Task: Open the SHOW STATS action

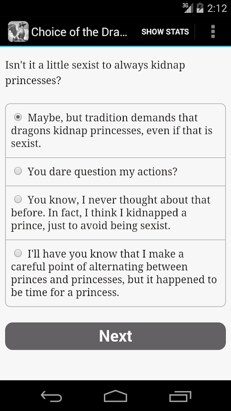Action: [x=165, y=32]
